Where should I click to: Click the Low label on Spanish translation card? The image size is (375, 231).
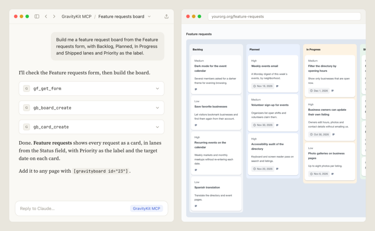tap(197, 182)
